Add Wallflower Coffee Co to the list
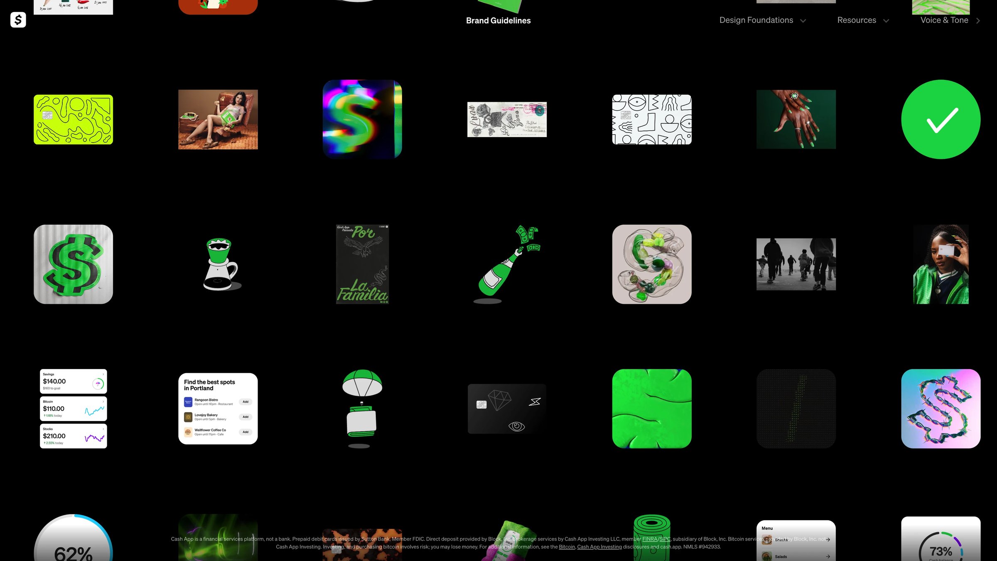 [246, 432]
